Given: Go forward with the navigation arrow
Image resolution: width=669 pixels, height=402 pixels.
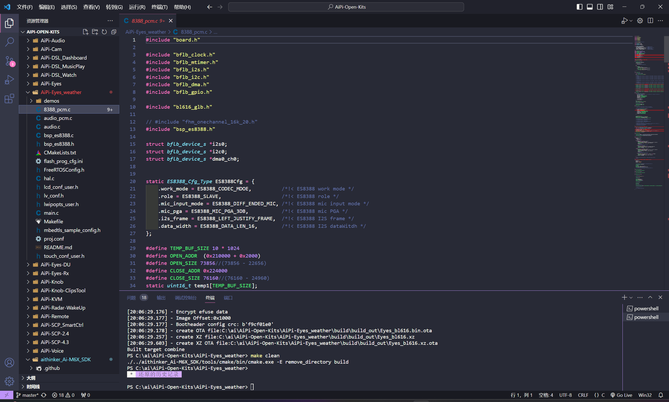Looking at the screenshot, I should (x=220, y=7).
